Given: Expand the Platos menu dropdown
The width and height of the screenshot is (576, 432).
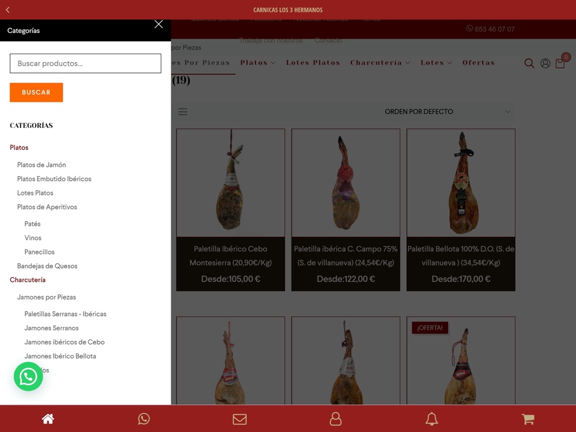Looking at the screenshot, I should pos(258,62).
